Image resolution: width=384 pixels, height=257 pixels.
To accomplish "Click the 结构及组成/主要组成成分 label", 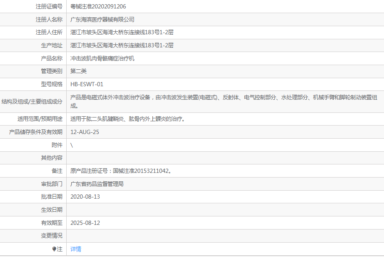I will click(32, 101).
